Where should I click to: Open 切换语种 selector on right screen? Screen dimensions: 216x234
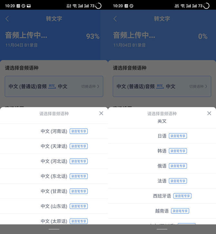pos(198,86)
